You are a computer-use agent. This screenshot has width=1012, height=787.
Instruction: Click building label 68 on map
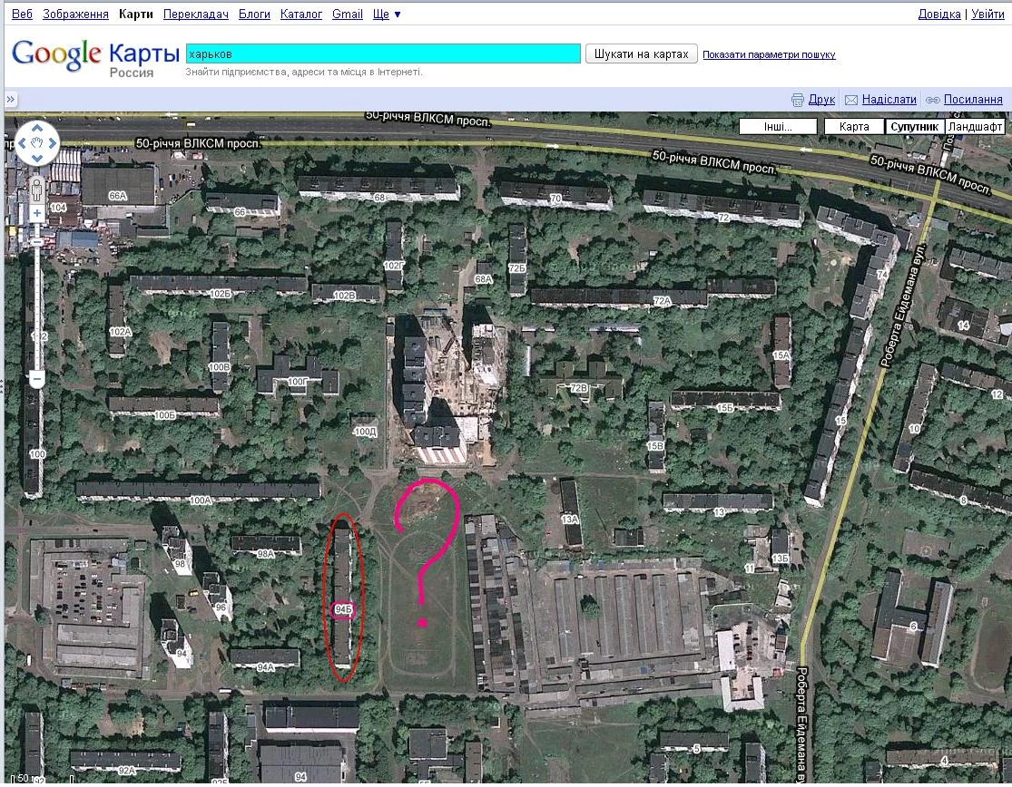coord(379,198)
